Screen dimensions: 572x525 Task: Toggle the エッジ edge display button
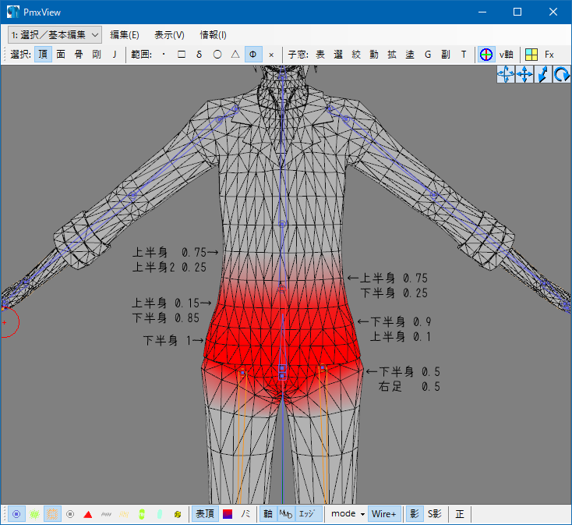tap(309, 514)
